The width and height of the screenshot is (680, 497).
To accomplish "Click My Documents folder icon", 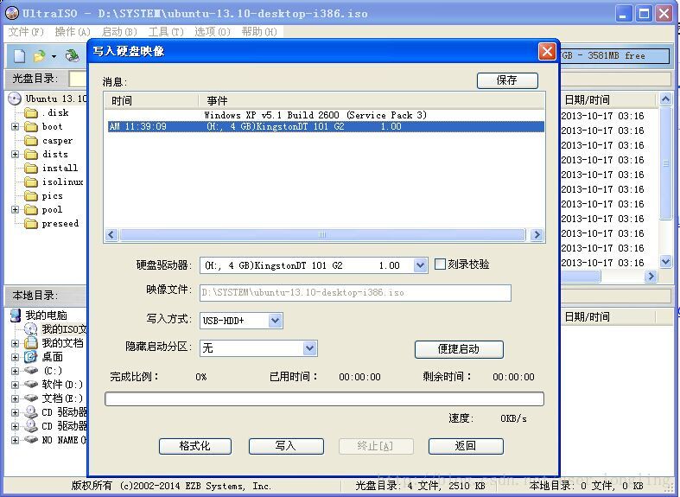I will click(x=31, y=343).
